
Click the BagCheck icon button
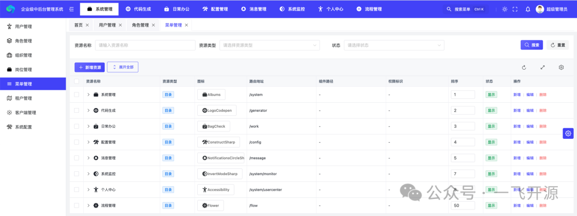coord(214,126)
